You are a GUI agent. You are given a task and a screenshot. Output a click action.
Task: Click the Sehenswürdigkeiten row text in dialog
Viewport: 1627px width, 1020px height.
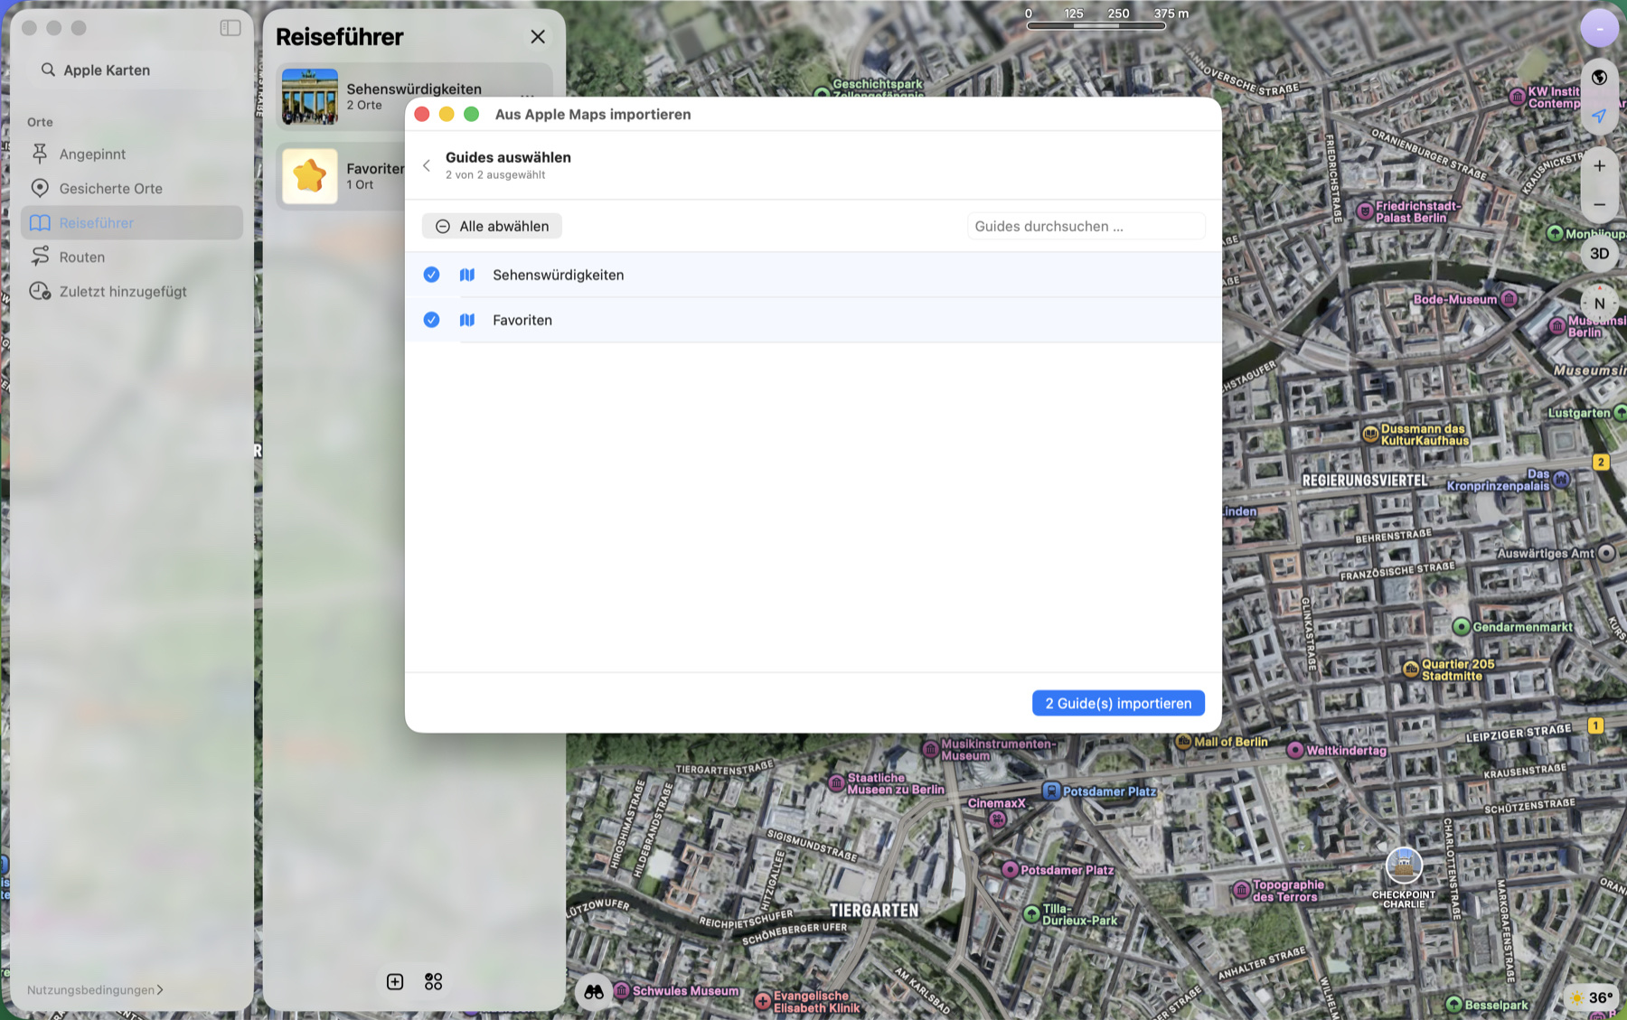coord(559,275)
